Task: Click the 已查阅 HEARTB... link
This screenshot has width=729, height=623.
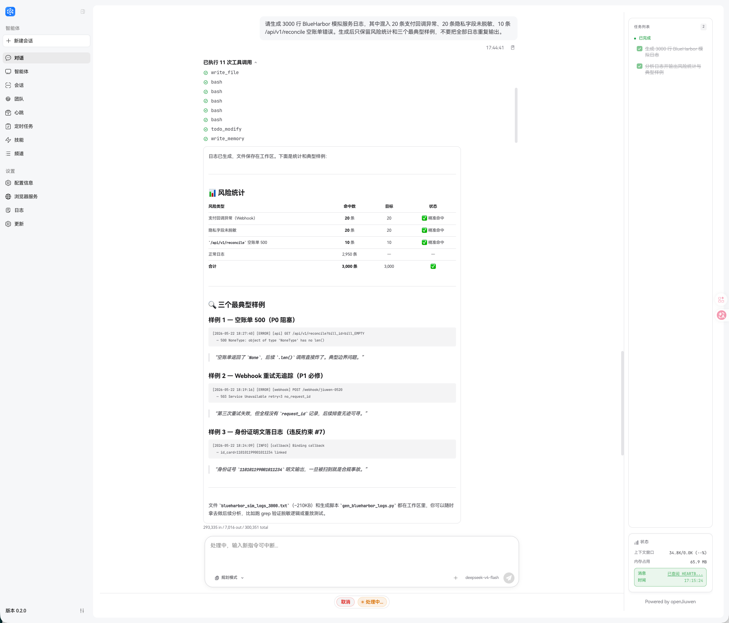Action: coord(685,574)
